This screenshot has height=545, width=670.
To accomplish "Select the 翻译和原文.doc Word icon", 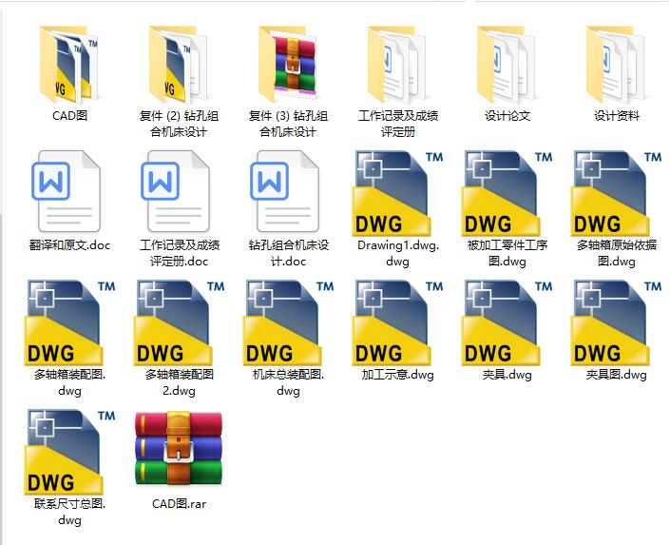I will [67, 191].
